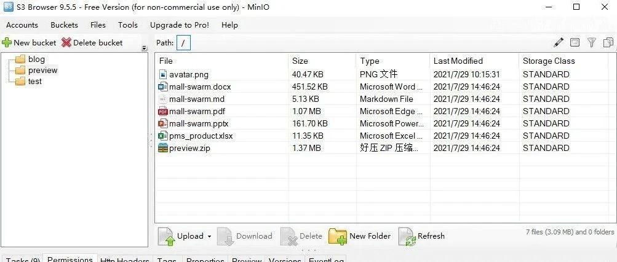The width and height of the screenshot is (617, 262).
Task: Click the '7 files (3.09 MB) and 0 folders' status
Action: tap(570, 232)
